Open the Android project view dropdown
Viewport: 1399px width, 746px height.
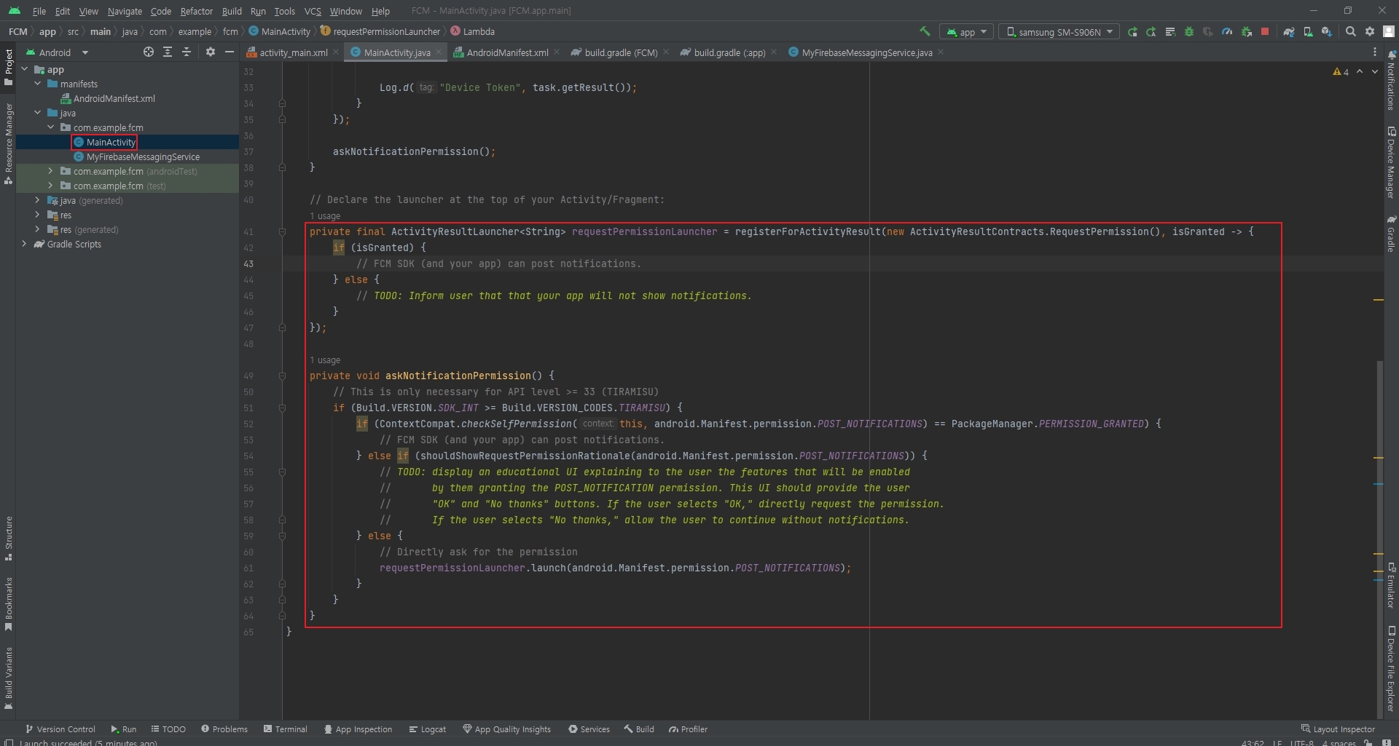(57, 52)
